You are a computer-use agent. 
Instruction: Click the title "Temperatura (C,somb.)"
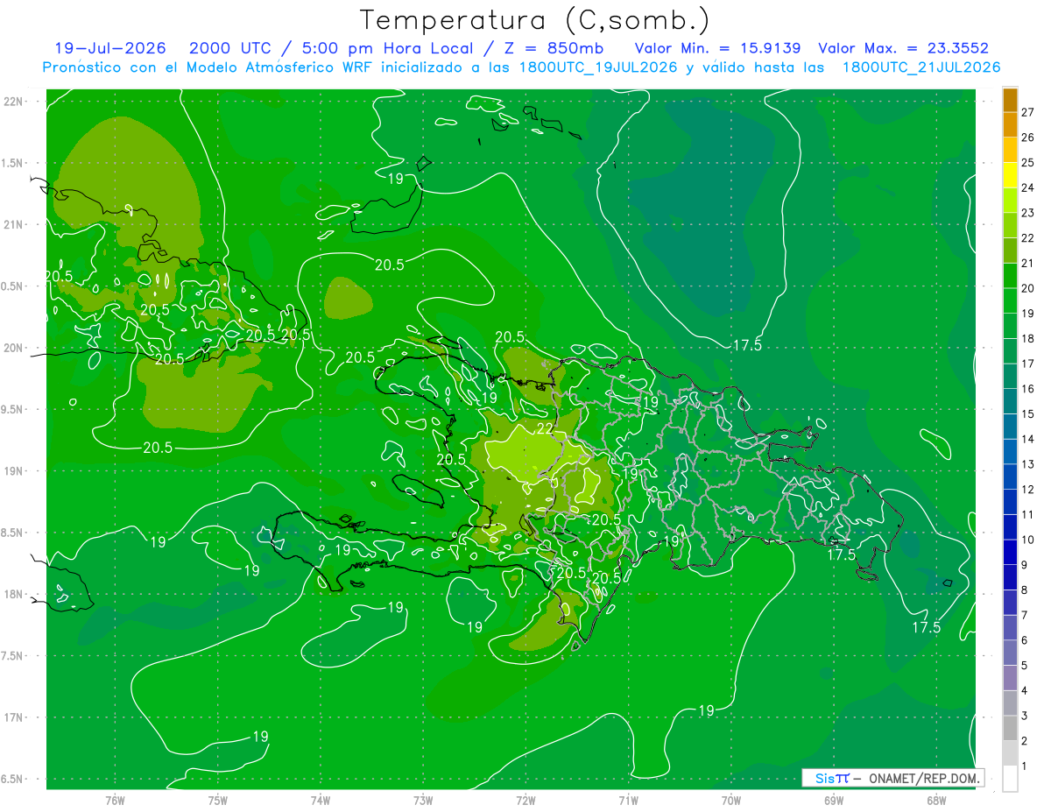click(x=534, y=20)
